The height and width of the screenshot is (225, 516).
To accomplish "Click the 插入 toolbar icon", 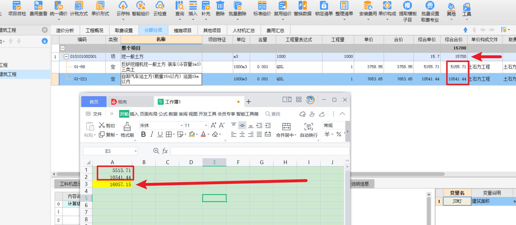I will [193, 5].
